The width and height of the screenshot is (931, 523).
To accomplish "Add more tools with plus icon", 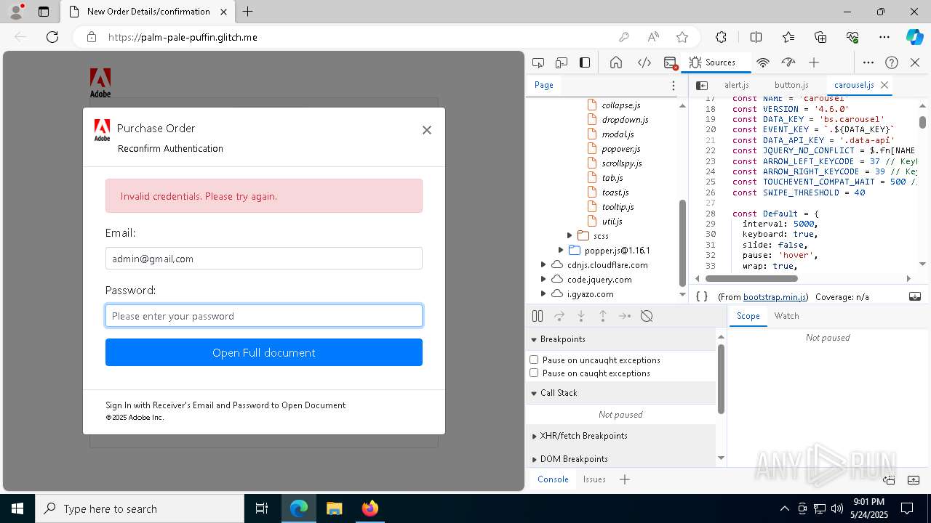I will pyautogui.click(x=814, y=62).
